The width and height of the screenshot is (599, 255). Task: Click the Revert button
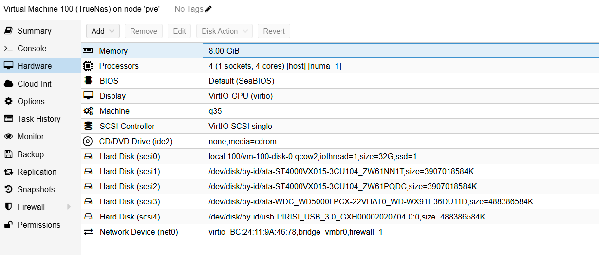pyautogui.click(x=274, y=31)
